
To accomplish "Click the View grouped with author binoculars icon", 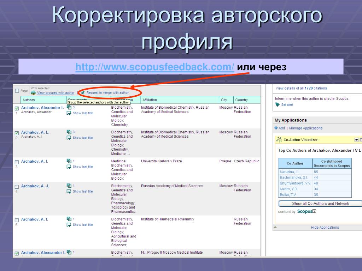I will (33, 93).
